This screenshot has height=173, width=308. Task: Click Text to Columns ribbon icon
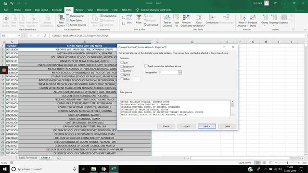(x=167, y=21)
